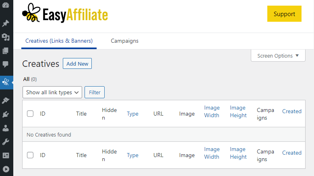Open the Media library icon
314x176 pixels.
6,37
